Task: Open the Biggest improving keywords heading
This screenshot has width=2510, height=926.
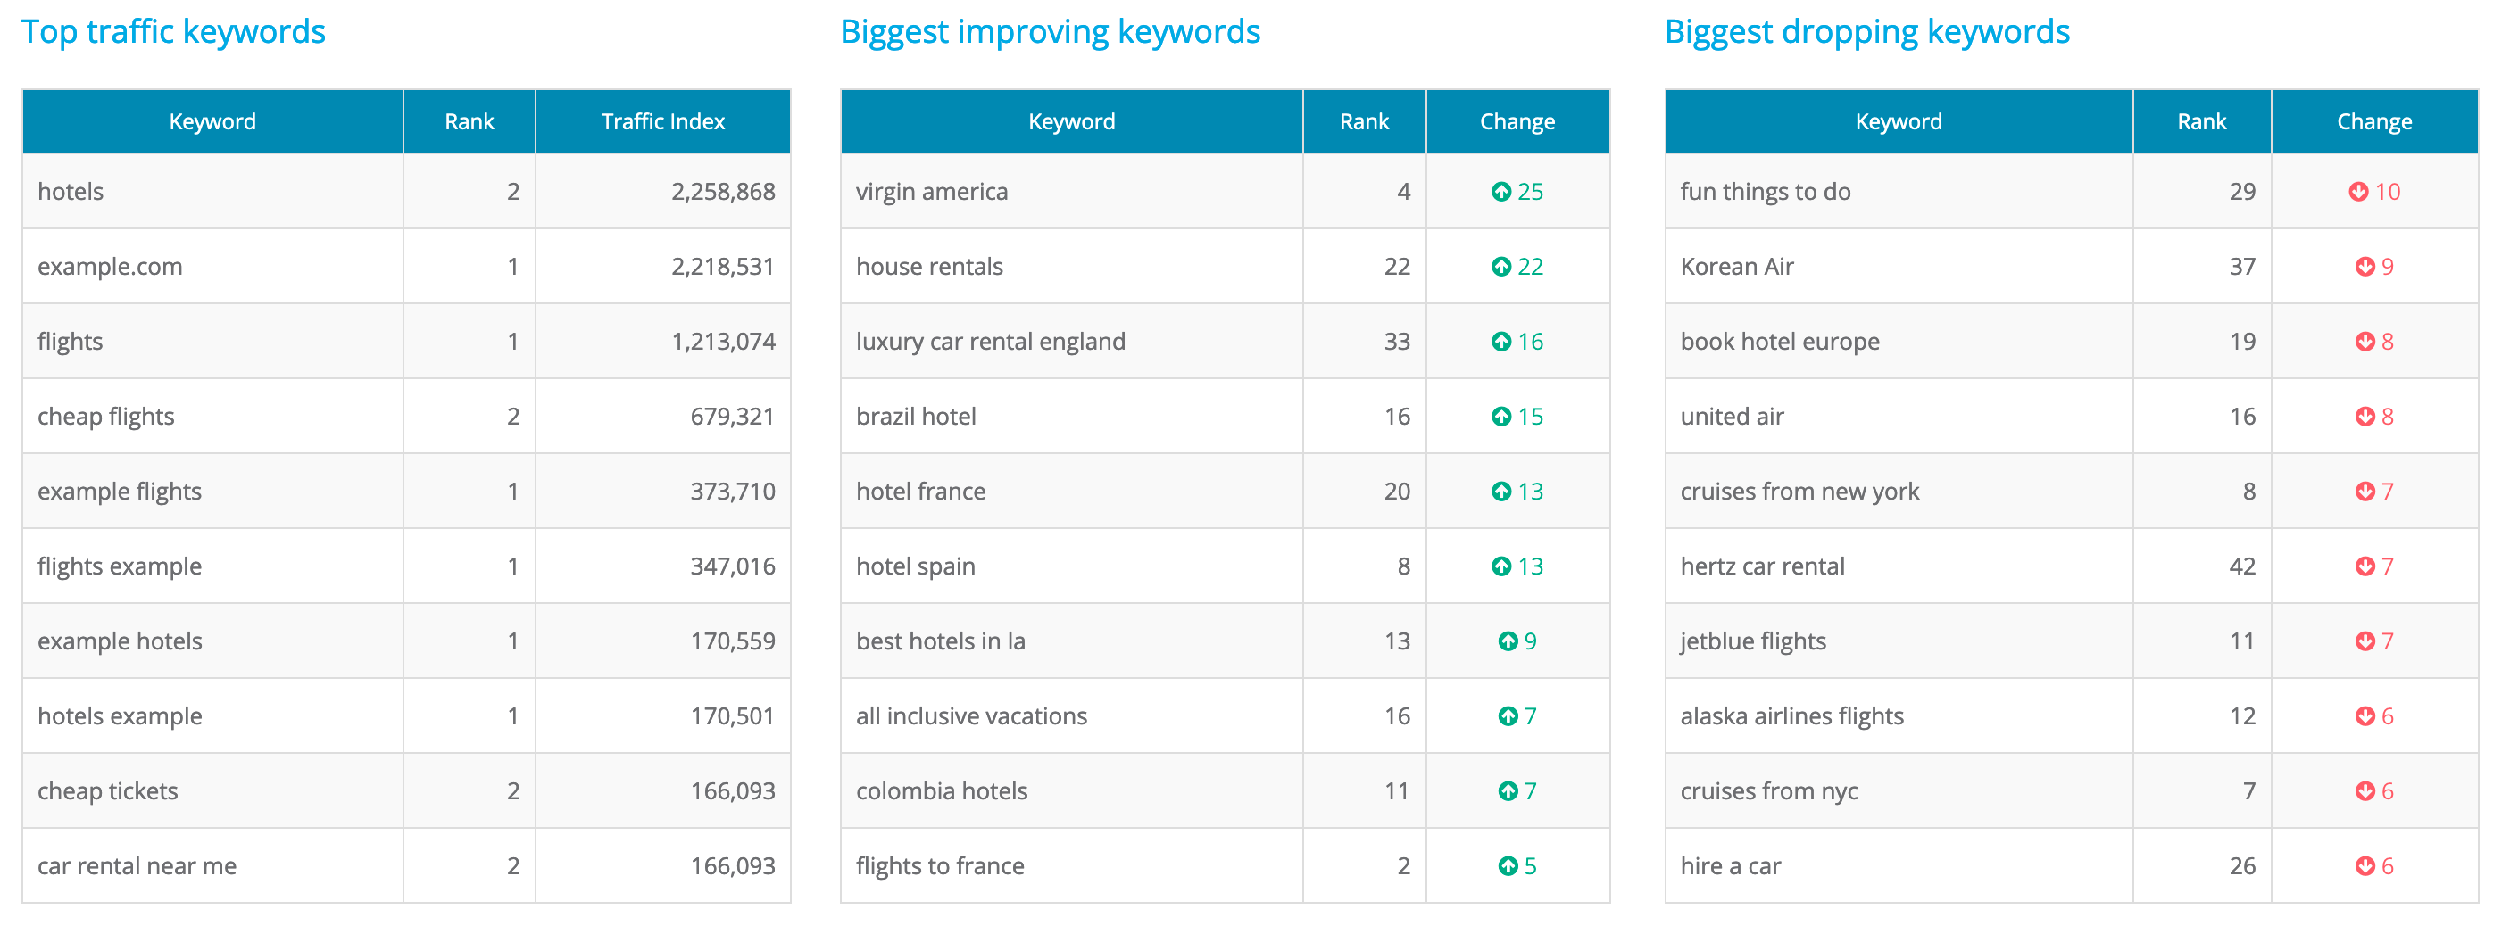Action: 1050,32
